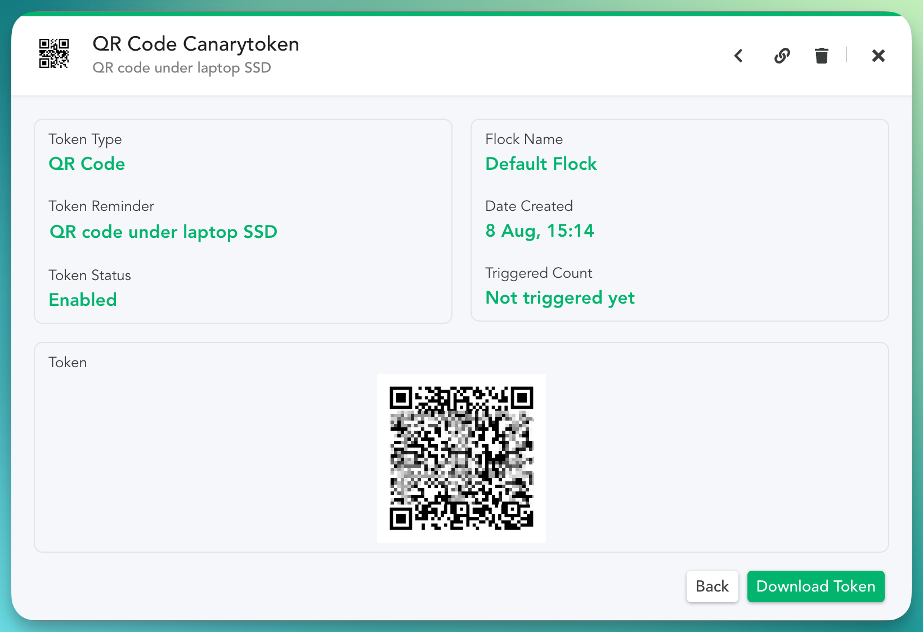Click the Download Token button
The width and height of the screenshot is (923, 632).
(x=816, y=586)
